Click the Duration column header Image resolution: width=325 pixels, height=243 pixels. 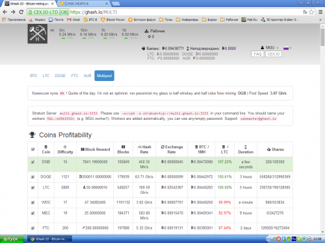click(246, 149)
